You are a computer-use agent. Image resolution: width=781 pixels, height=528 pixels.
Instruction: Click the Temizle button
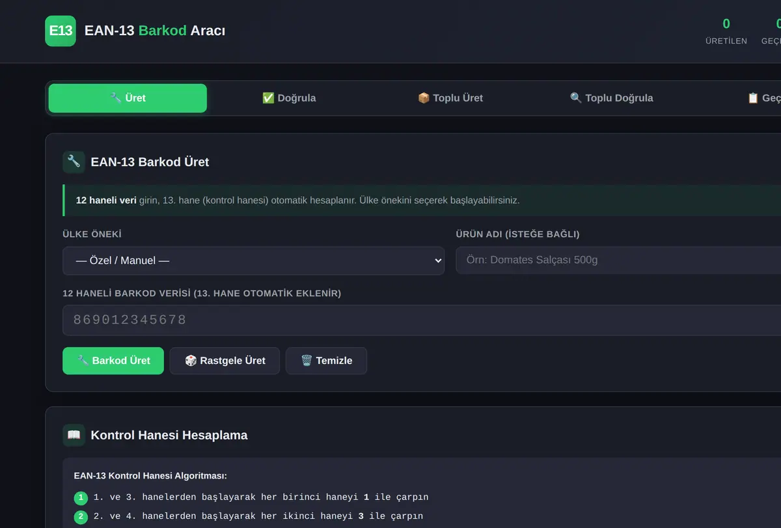(x=326, y=361)
